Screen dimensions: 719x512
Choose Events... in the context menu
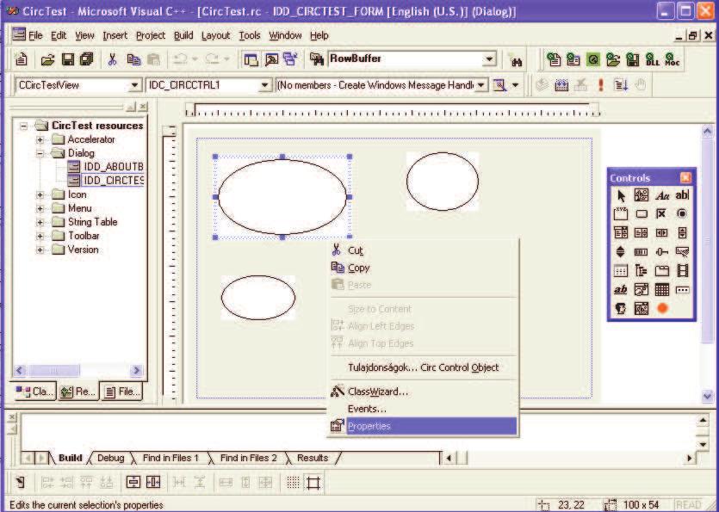click(423, 409)
